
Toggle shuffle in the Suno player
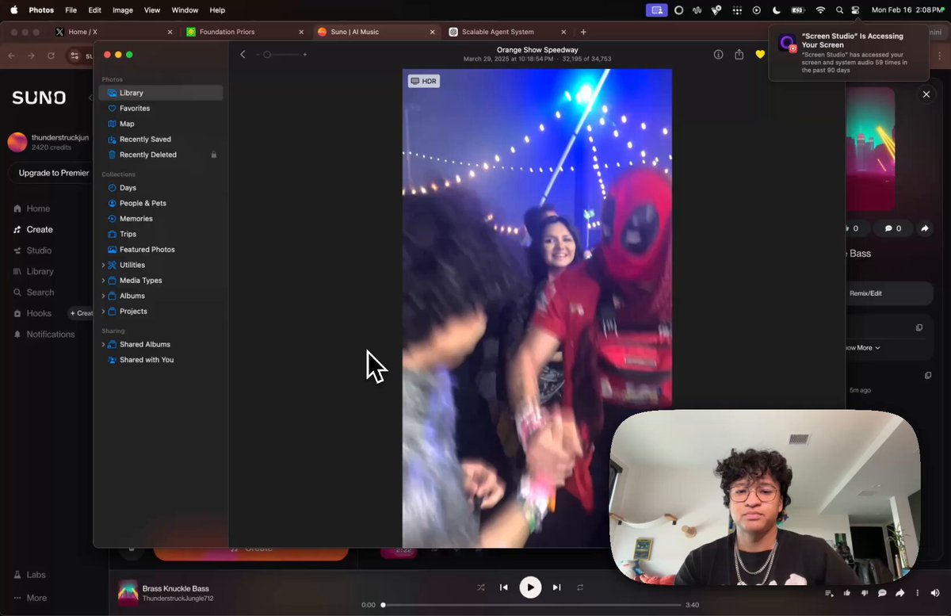coord(480,587)
